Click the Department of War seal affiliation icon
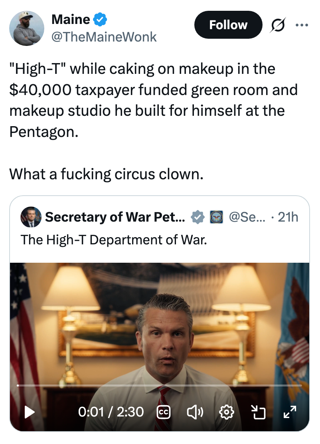 pos(216,217)
